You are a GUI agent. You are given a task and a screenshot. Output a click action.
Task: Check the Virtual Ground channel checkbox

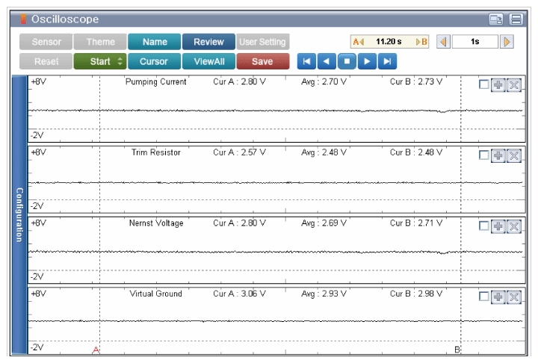coord(484,297)
